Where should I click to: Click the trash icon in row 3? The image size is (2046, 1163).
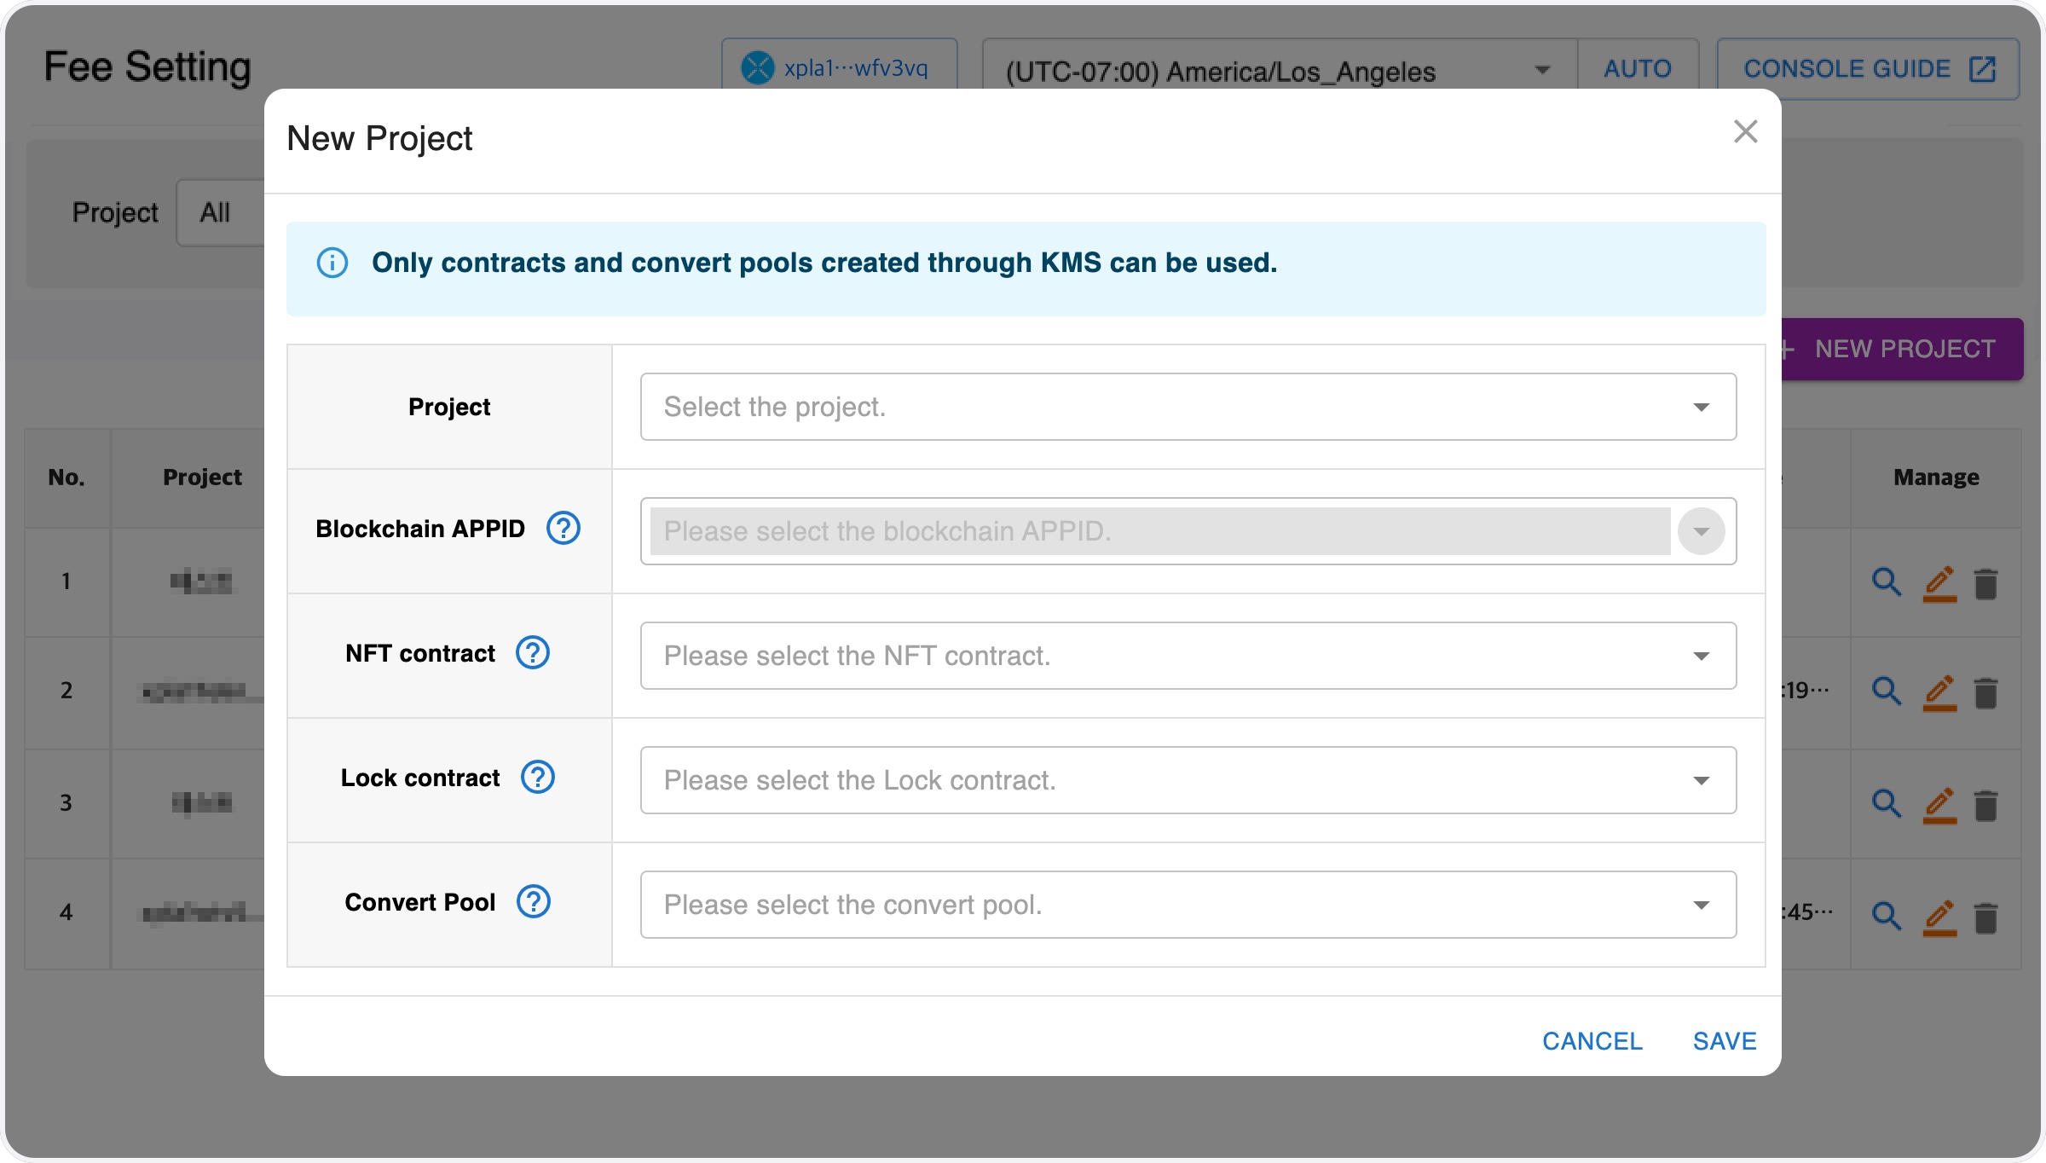coord(1986,804)
